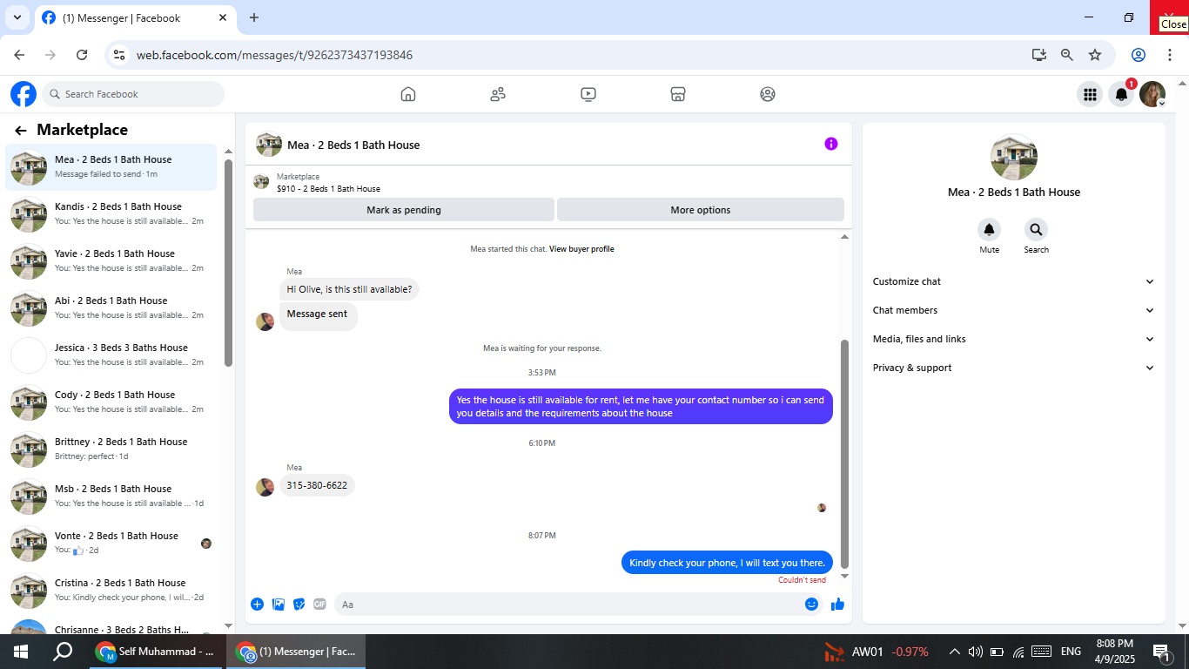This screenshot has height=669, width=1189.
Task: Open the Groups icon in top navigation
Action: 767,94
